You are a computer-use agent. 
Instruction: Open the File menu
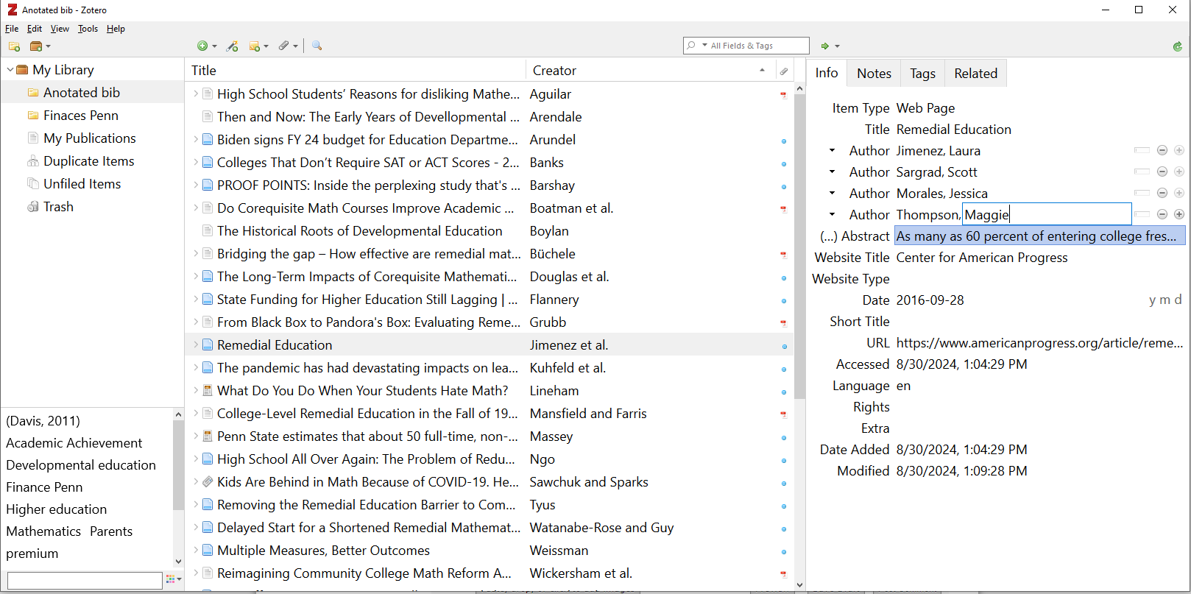click(x=12, y=29)
